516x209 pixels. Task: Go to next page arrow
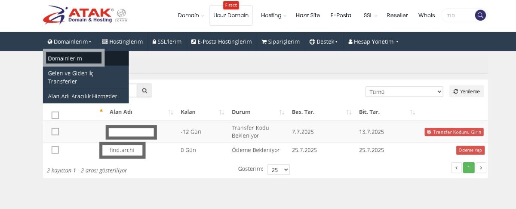[481, 168]
